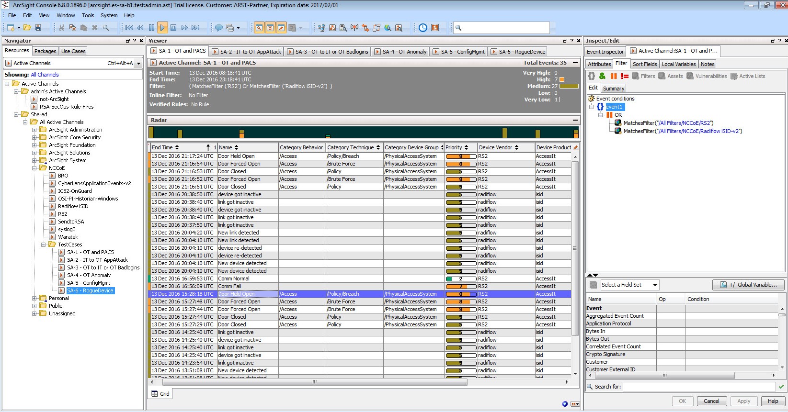Click the Search for input field

pos(699,387)
